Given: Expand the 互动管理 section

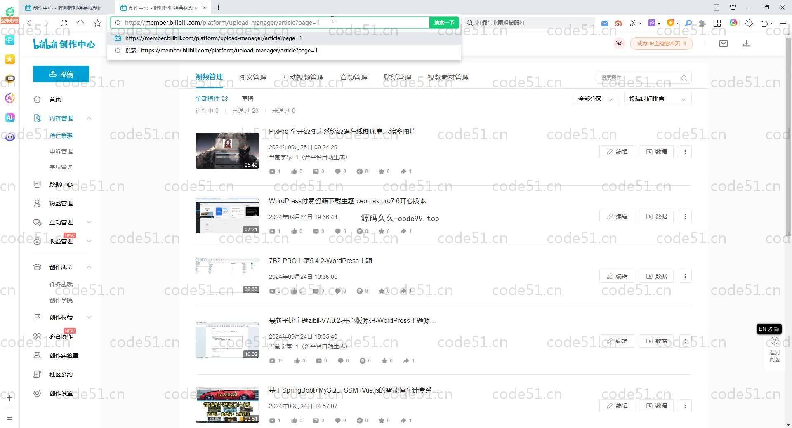Looking at the screenshot, I should (x=89, y=222).
